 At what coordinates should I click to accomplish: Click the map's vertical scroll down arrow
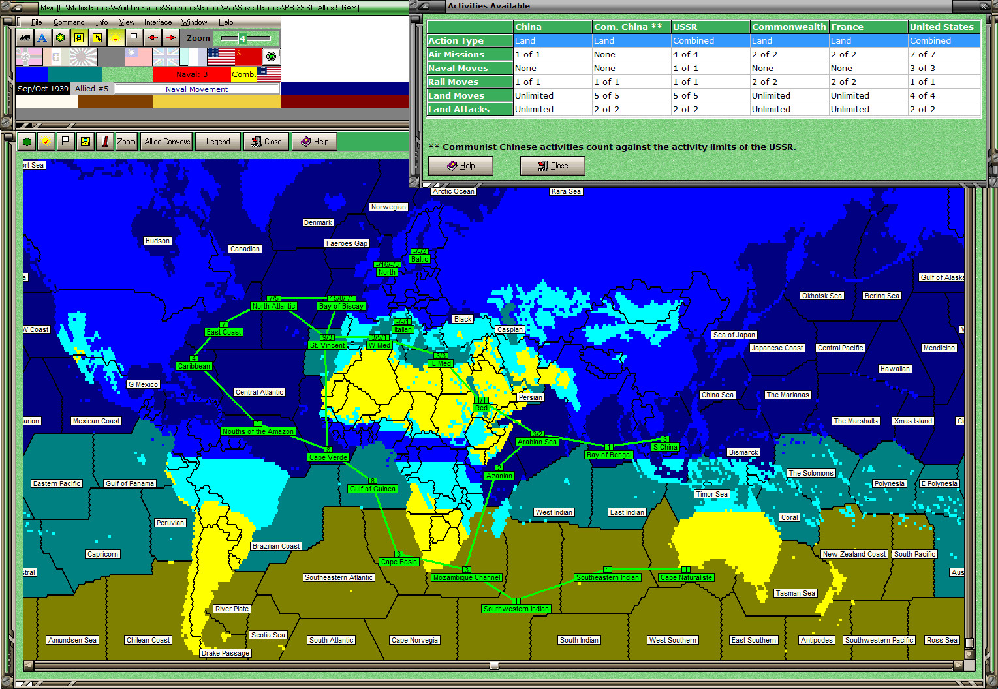pyautogui.click(x=969, y=654)
